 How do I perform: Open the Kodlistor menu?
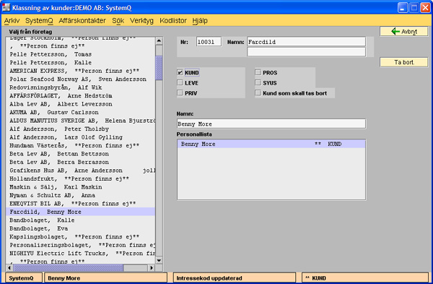pos(173,21)
